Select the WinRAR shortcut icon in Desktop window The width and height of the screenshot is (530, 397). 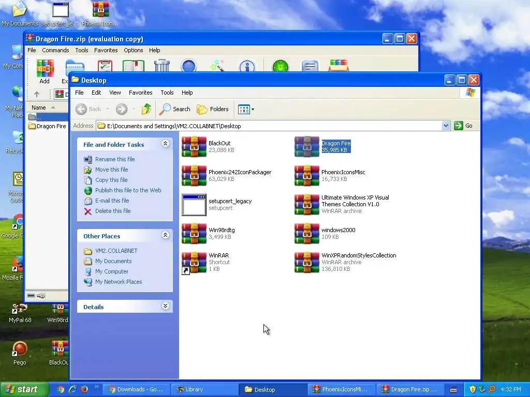194,263
